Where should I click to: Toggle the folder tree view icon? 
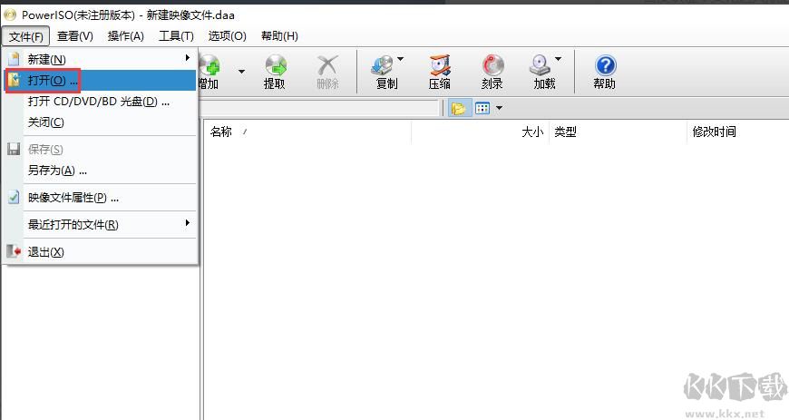click(x=459, y=108)
